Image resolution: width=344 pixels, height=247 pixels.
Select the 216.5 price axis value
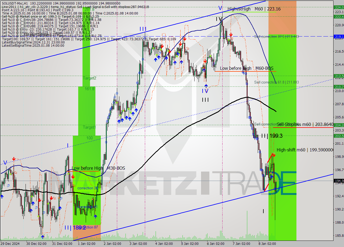(x=339, y=51)
